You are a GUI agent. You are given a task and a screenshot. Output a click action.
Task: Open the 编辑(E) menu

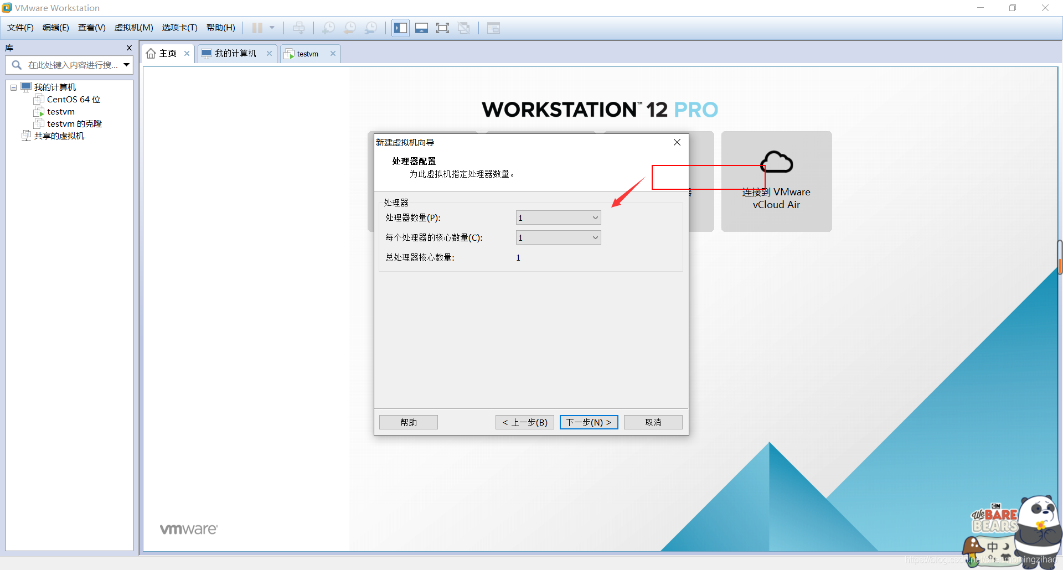(56, 28)
